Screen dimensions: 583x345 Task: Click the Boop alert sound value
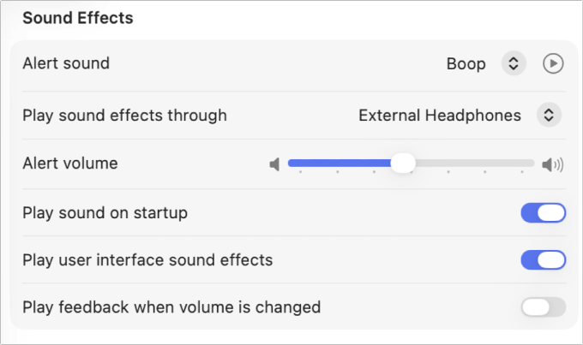point(466,63)
